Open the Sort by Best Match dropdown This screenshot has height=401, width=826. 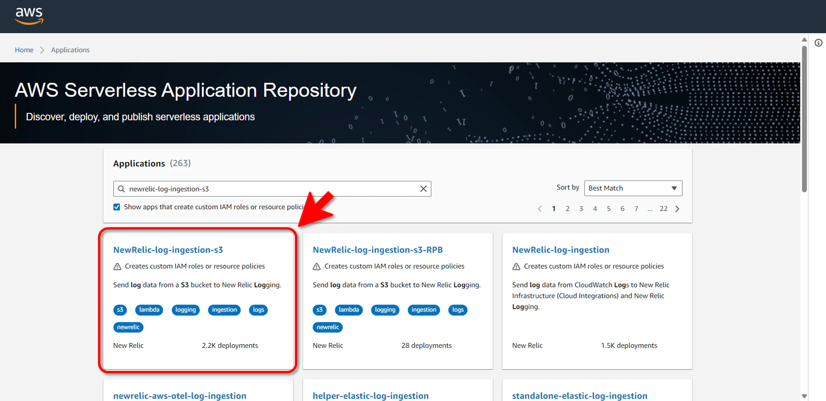pyautogui.click(x=633, y=188)
